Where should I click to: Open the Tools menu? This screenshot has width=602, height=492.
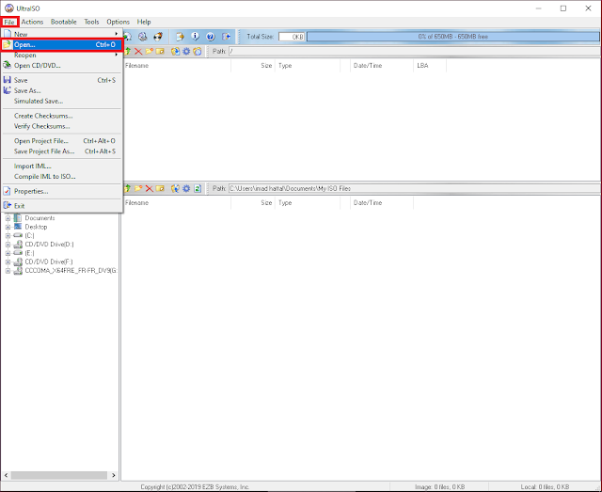coord(91,22)
